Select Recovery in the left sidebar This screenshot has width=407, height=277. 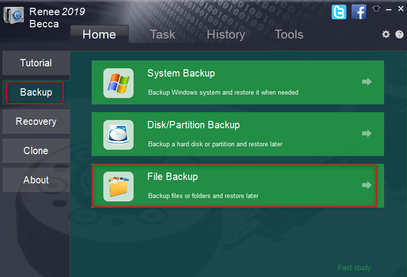coord(36,121)
